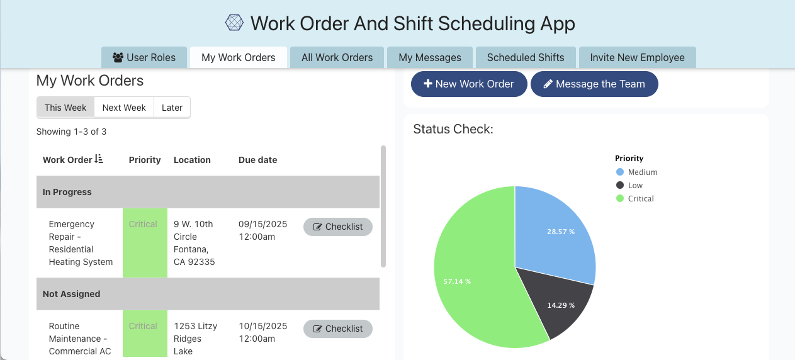This screenshot has height=360, width=795.
Task: Open the All Work Orders tab
Action: click(337, 57)
